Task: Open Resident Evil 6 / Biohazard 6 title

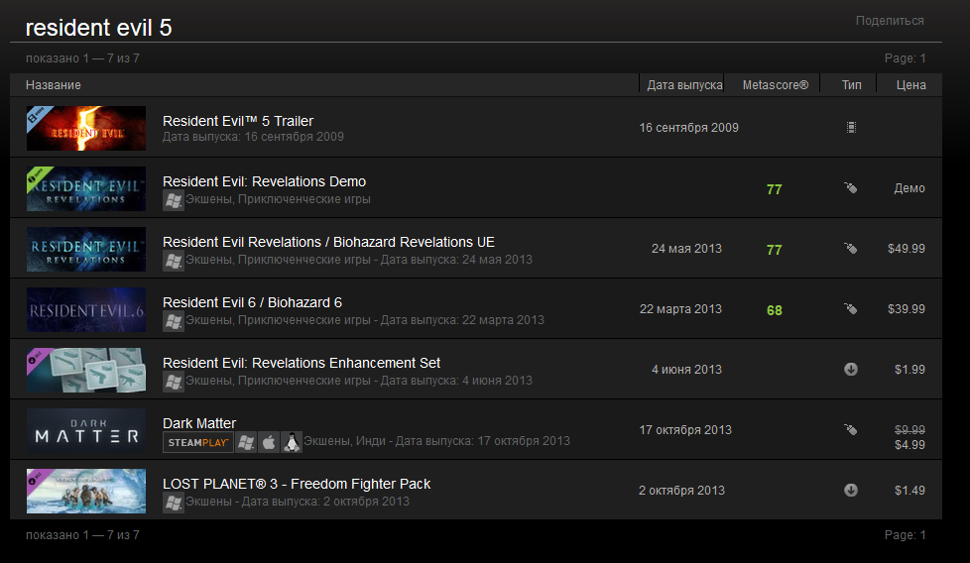Action: (252, 302)
